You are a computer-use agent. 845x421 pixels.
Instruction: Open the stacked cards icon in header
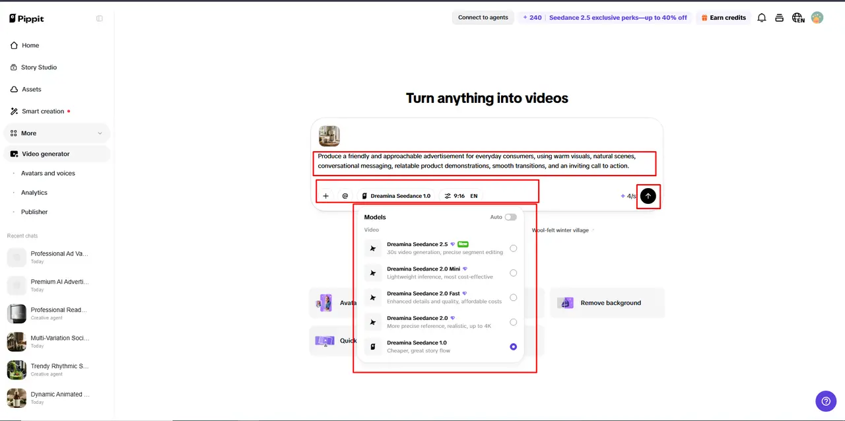coord(780,18)
